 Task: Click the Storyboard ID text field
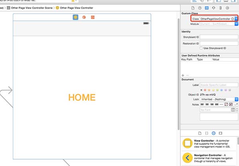(x=219, y=37)
